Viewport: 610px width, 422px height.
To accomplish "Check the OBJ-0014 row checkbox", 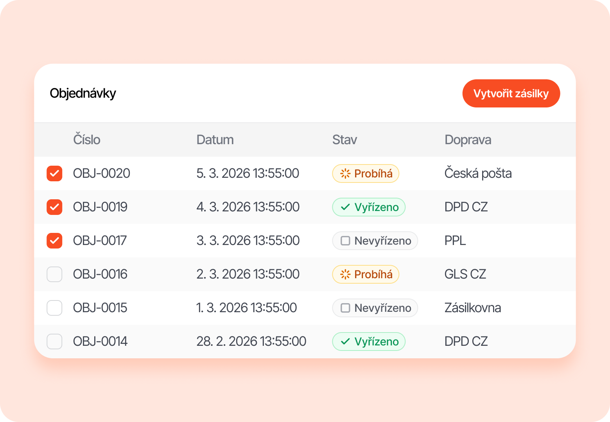I will click(54, 342).
